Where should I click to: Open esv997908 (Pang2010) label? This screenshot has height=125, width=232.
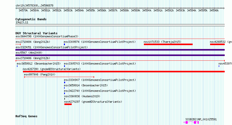(40, 74)
